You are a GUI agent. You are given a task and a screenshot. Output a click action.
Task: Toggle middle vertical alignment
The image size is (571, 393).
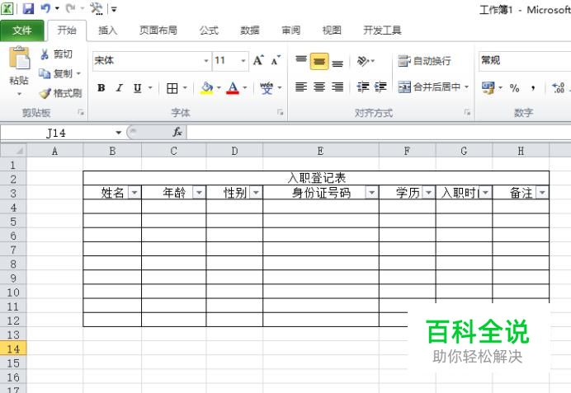pyautogui.click(x=319, y=62)
